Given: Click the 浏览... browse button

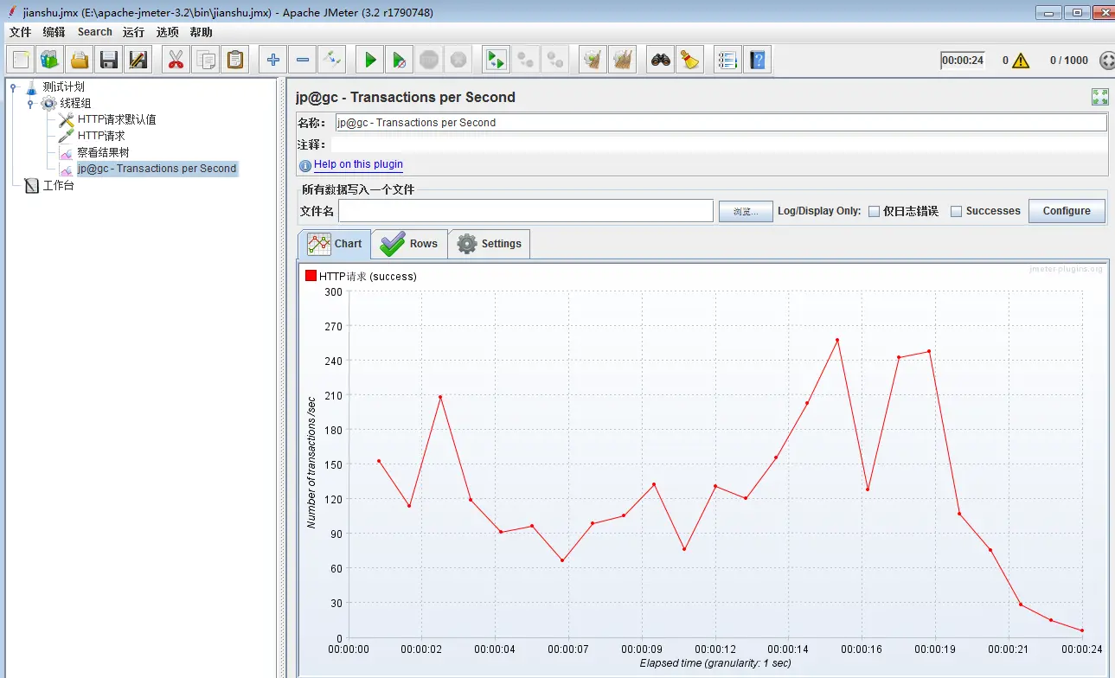Looking at the screenshot, I should pos(746,211).
